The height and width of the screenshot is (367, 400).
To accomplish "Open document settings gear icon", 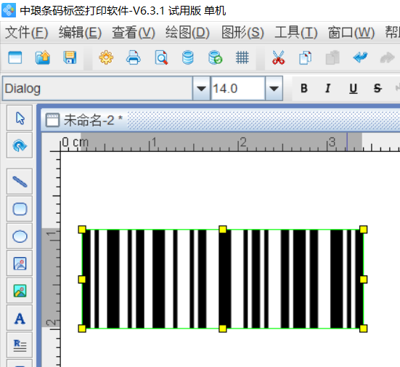I will pos(106,57).
